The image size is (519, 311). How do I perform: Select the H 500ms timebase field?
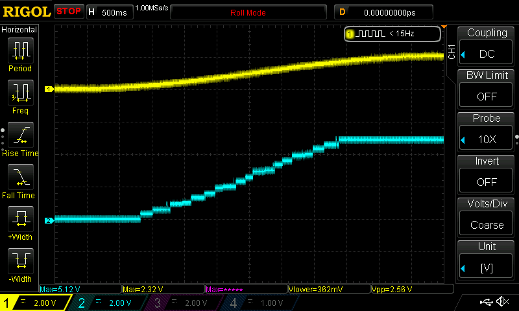[x=110, y=12]
